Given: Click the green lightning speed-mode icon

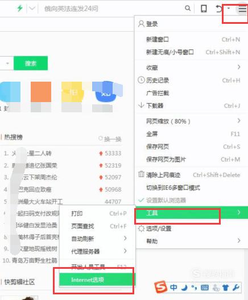Looking at the screenshot, I should pos(20,9).
